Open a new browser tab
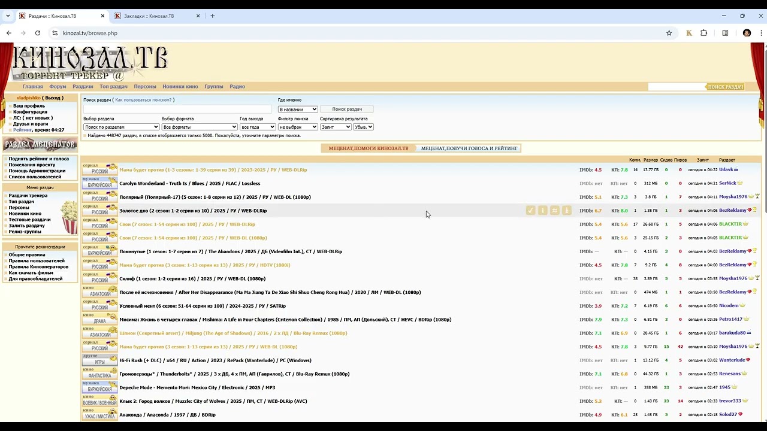 click(212, 16)
